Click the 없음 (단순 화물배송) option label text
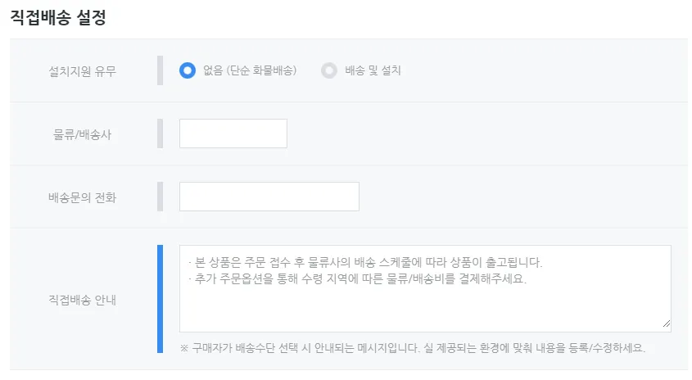692x380 pixels. pyautogui.click(x=250, y=70)
